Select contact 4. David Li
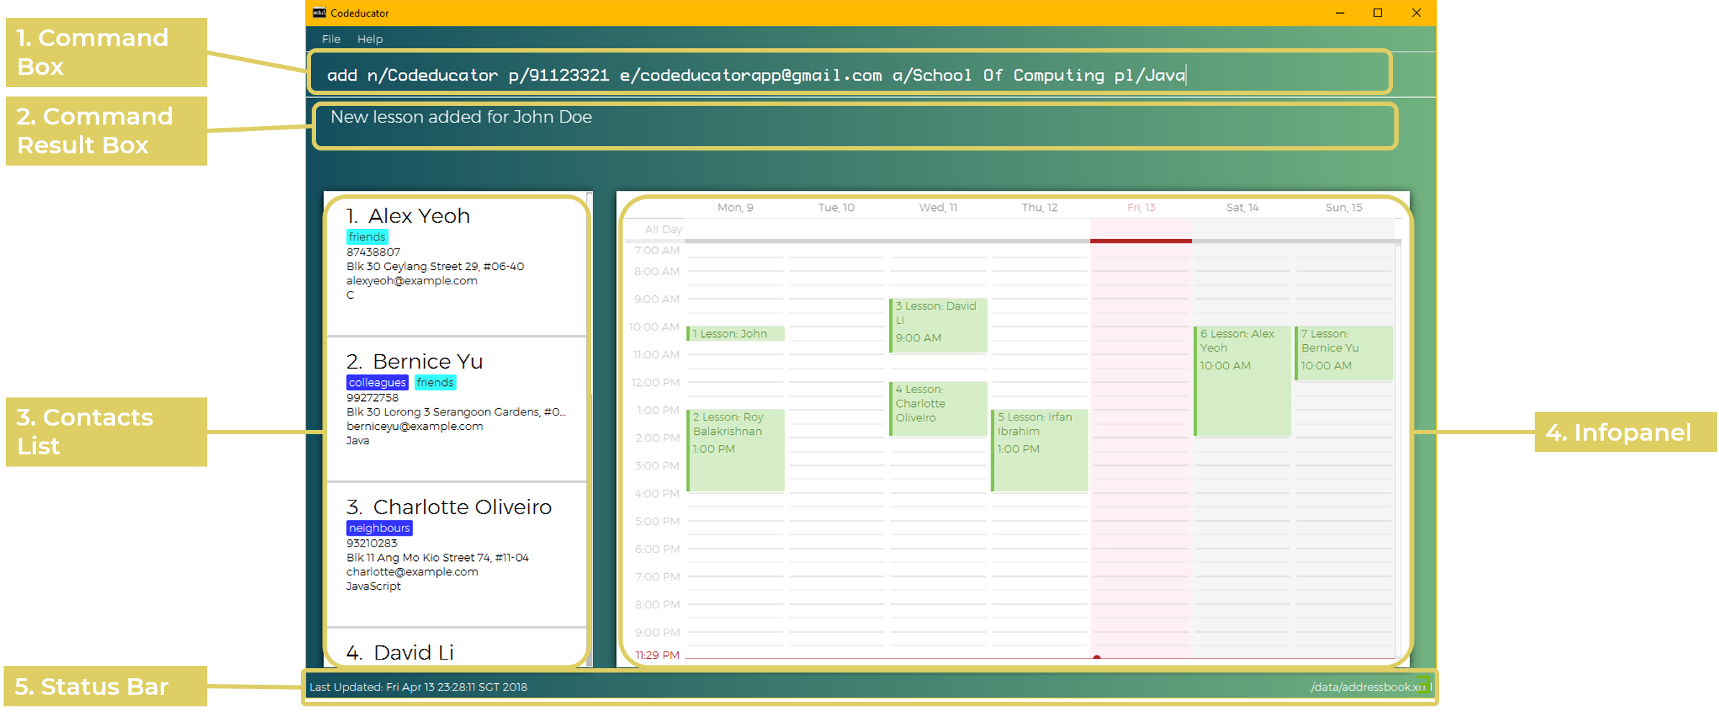Image resolution: width=1719 pixels, height=715 pixels. point(456,647)
